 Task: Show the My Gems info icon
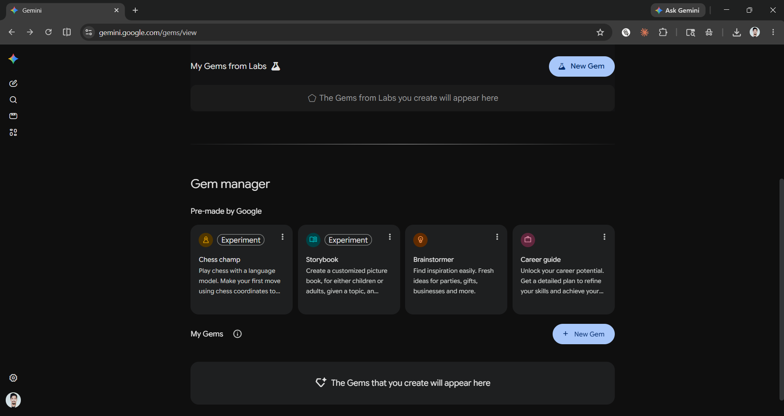[237, 334]
